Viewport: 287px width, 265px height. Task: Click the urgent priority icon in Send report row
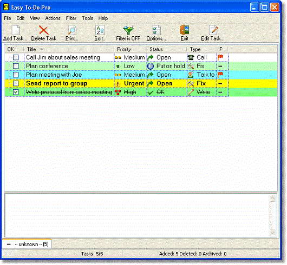(118, 84)
